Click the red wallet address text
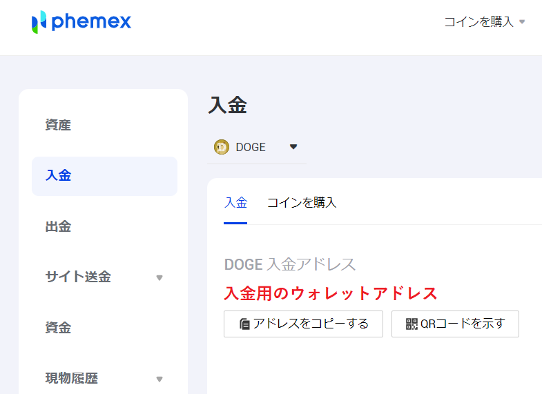The height and width of the screenshot is (394, 542). [331, 293]
